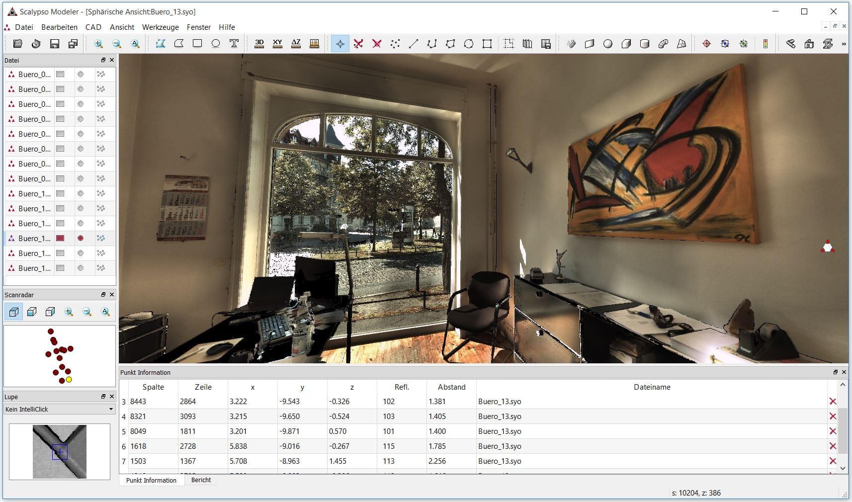Open the Werkzeuge menu
852x502 pixels.
[x=160, y=27]
